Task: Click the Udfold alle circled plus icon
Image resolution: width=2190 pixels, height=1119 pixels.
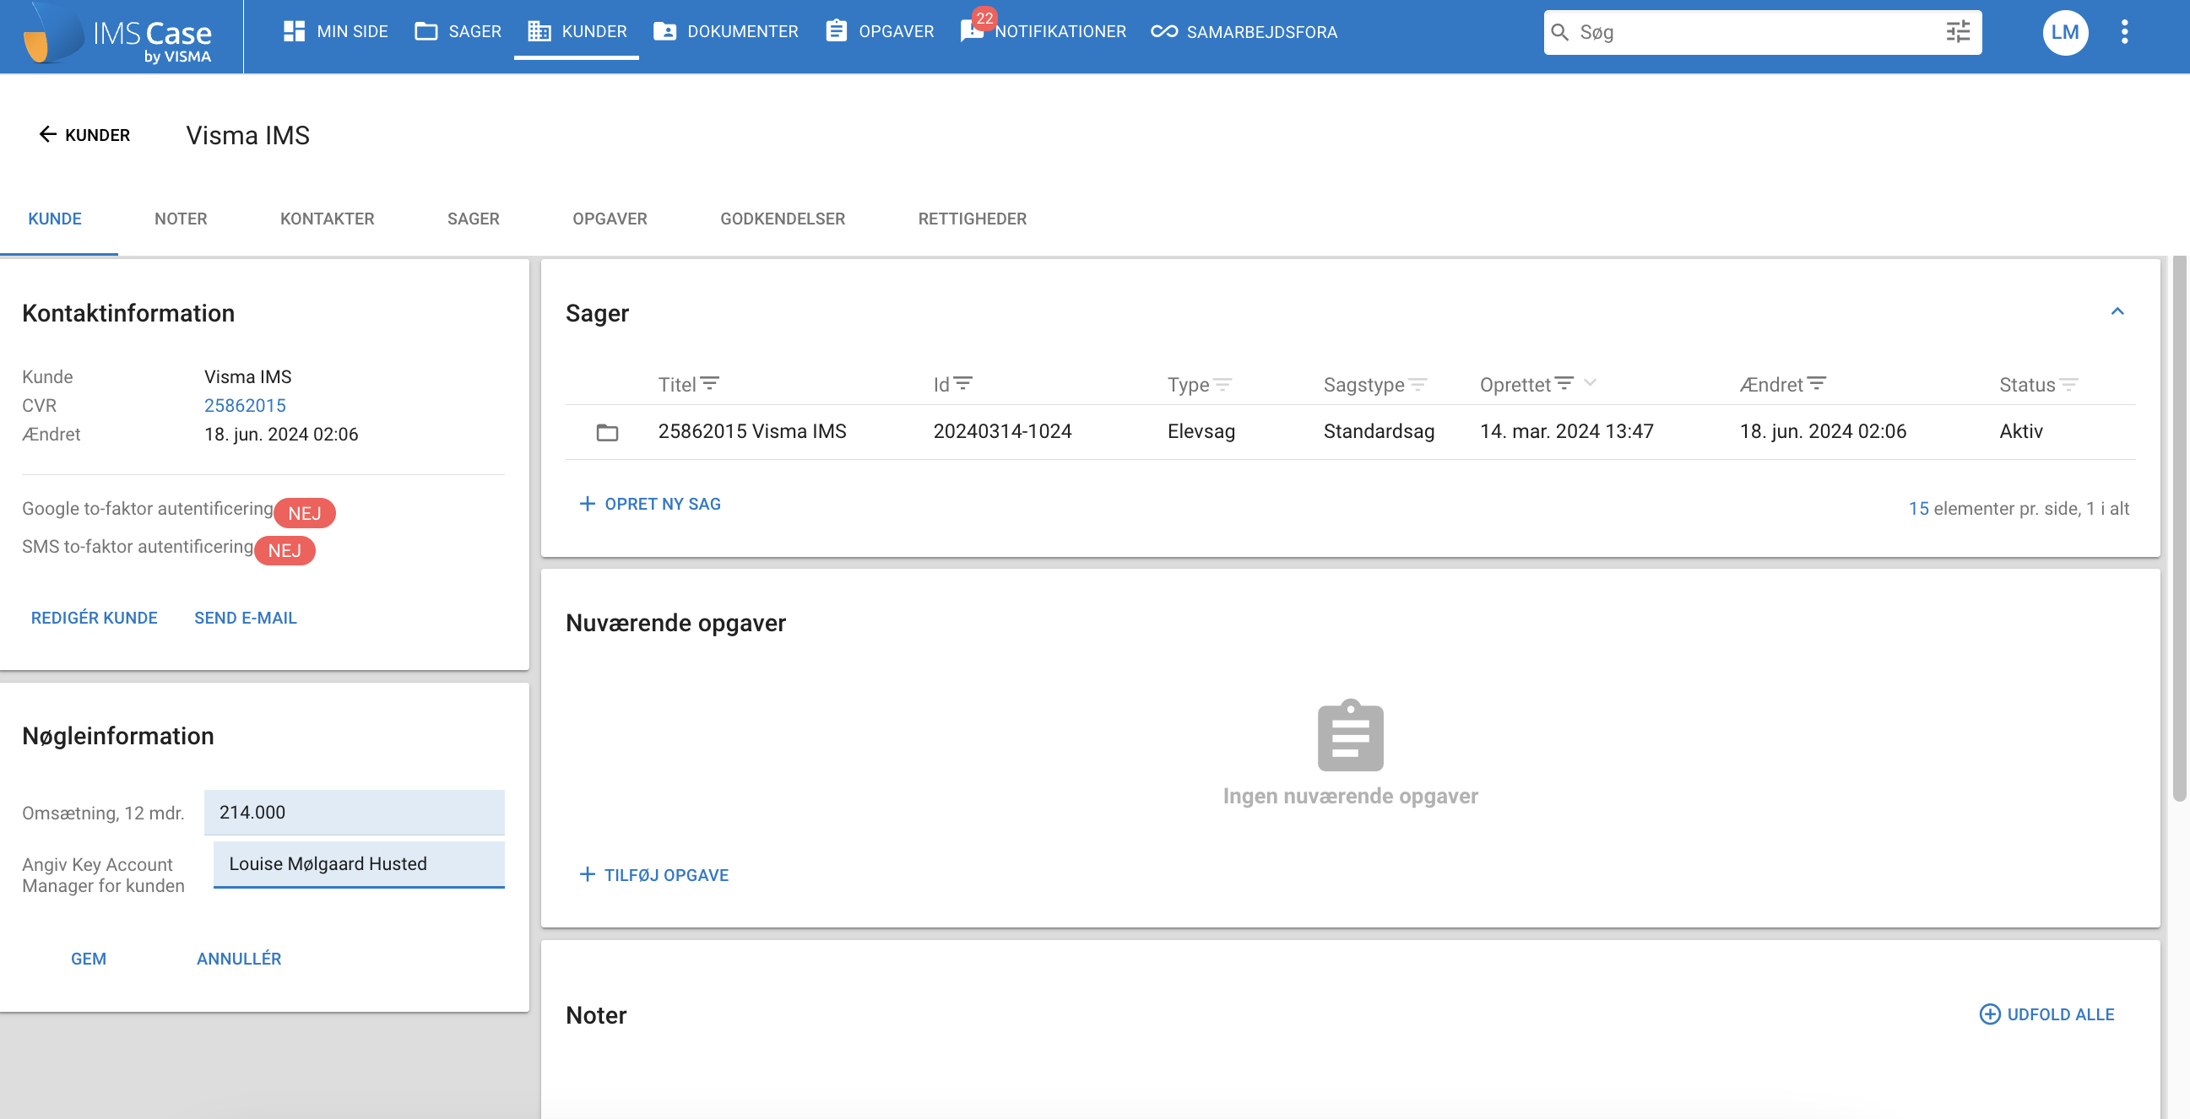Action: click(1989, 1014)
